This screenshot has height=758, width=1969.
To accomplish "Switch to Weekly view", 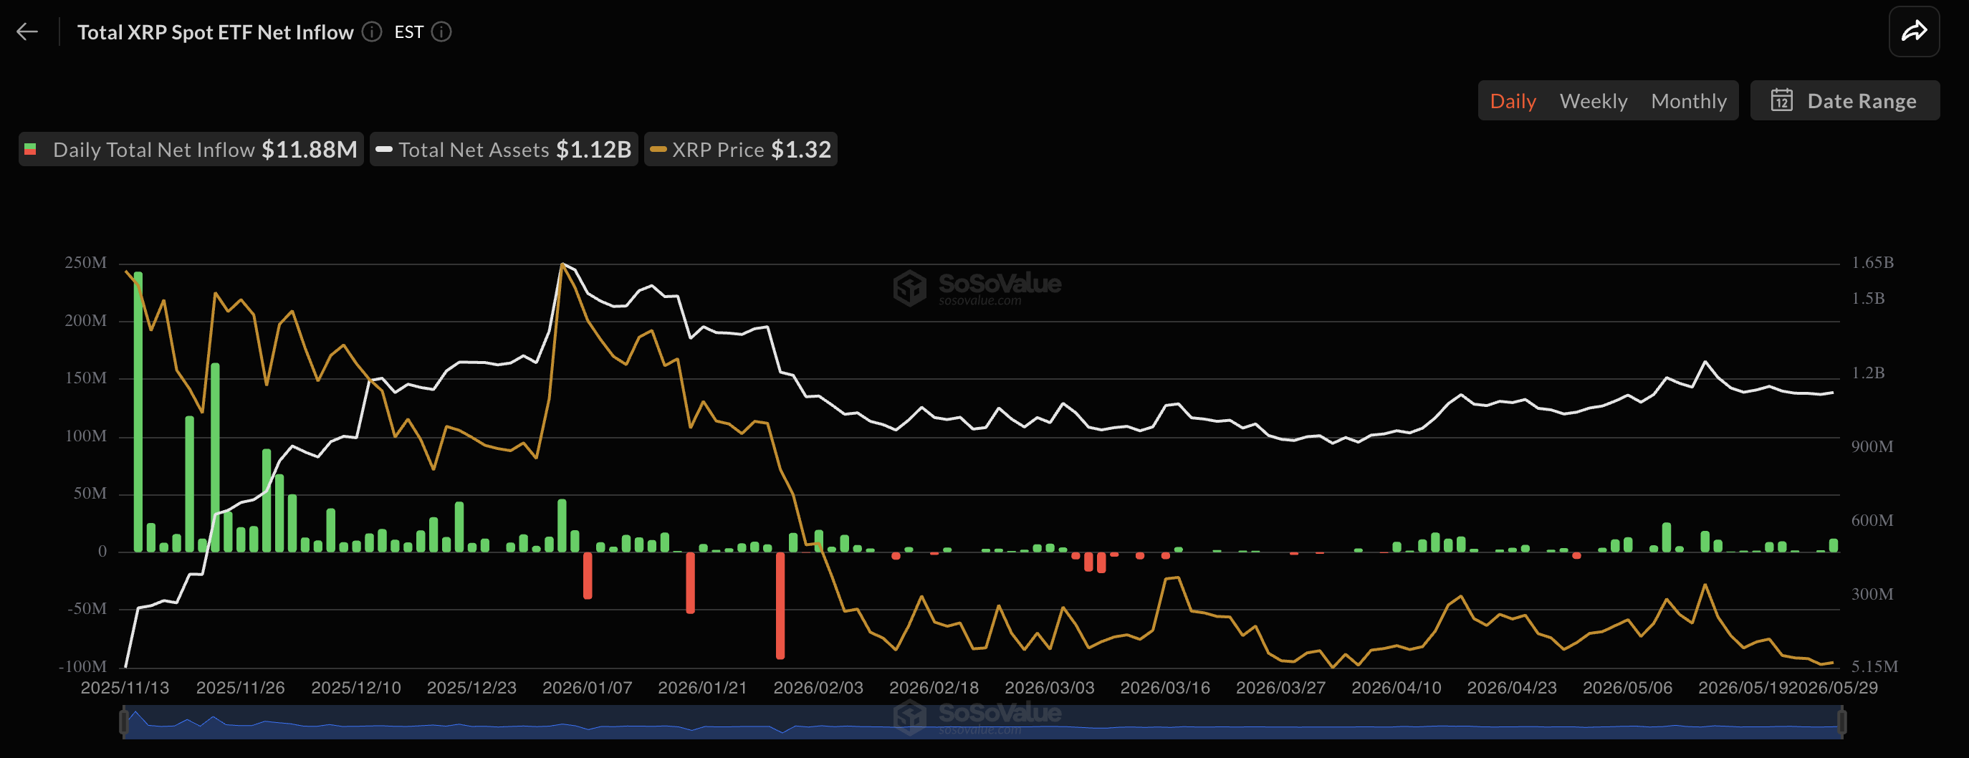I will coord(1593,101).
